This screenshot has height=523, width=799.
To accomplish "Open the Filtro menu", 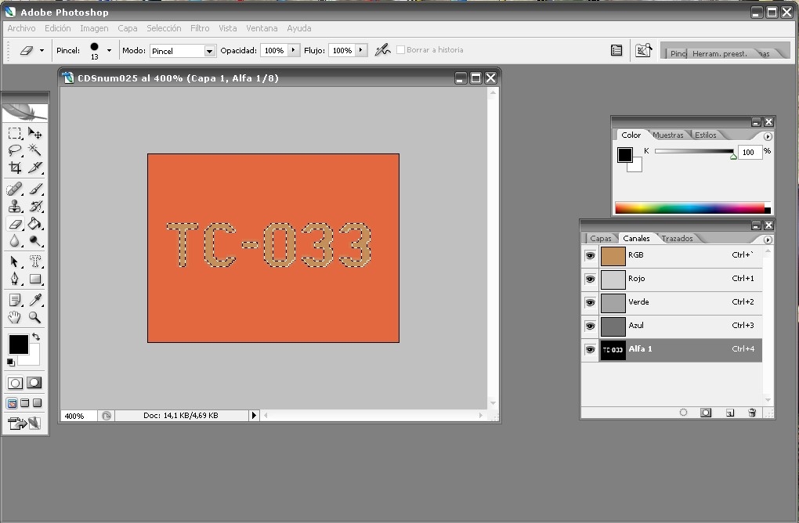I will [200, 28].
